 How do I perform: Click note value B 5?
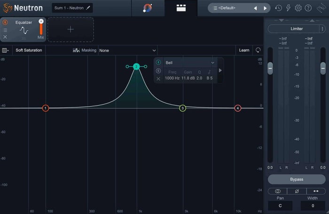tap(210, 78)
